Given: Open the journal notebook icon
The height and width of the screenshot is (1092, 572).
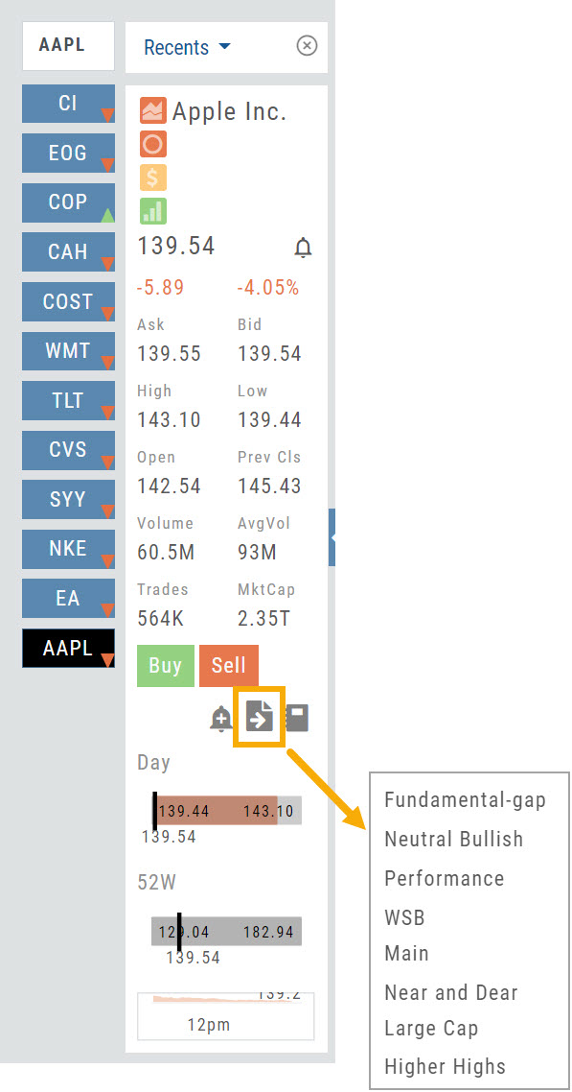Looking at the screenshot, I should click(x=297, y=718).
